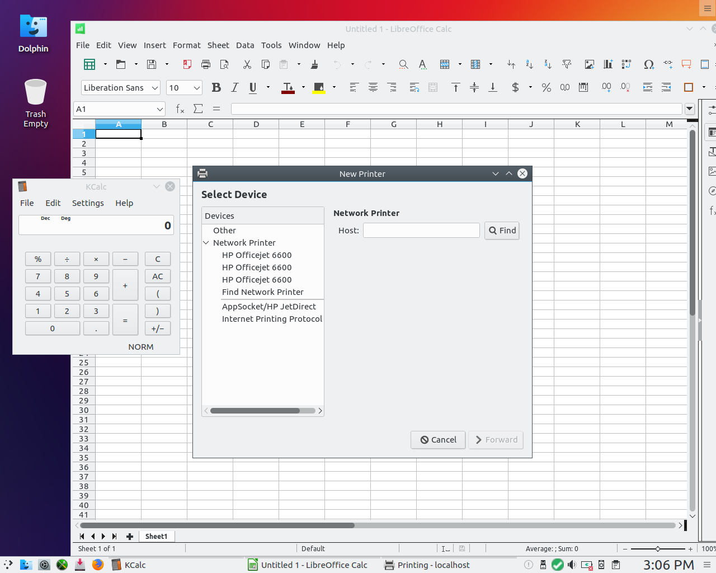Open the New document dropdown arrow
This screenshot has height=573, width=716.
coord(105,64)
